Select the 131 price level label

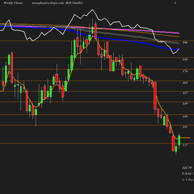click(x=185, y=127)
